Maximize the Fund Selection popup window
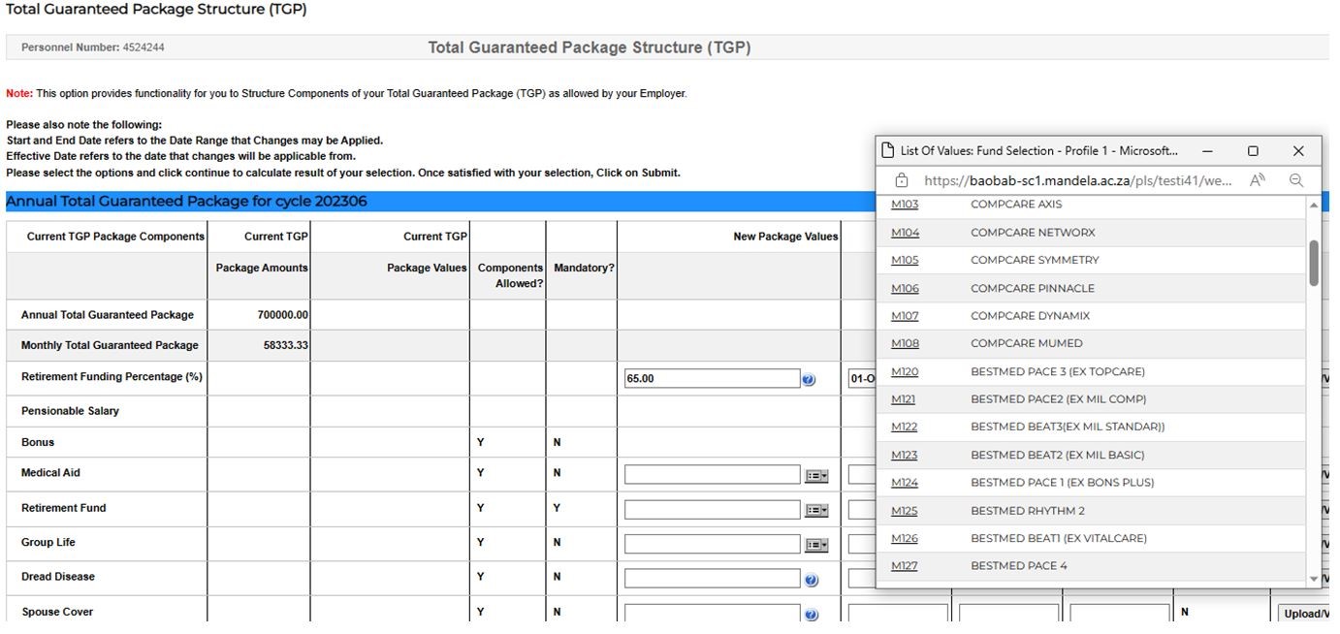The width and height of the screenshot is (1340, 634). (1253, 151)
